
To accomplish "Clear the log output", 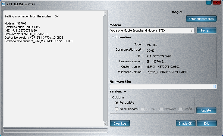I will [x=120, y=123].
